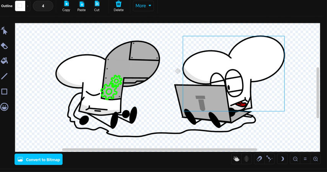The width and height of the screenshot is (327, 172).
Task: Open the More dropdown menu
Action: click(143, 6)
